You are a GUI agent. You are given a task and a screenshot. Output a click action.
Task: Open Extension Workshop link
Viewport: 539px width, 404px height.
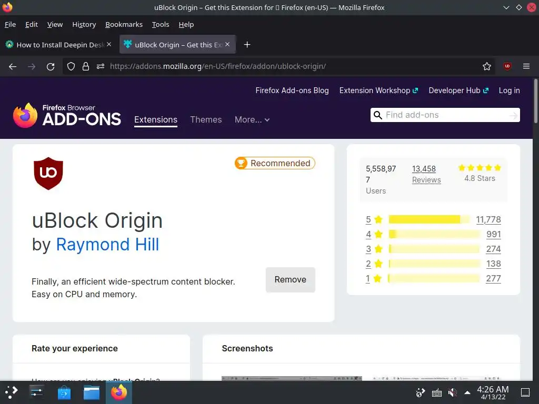point(378,90)
